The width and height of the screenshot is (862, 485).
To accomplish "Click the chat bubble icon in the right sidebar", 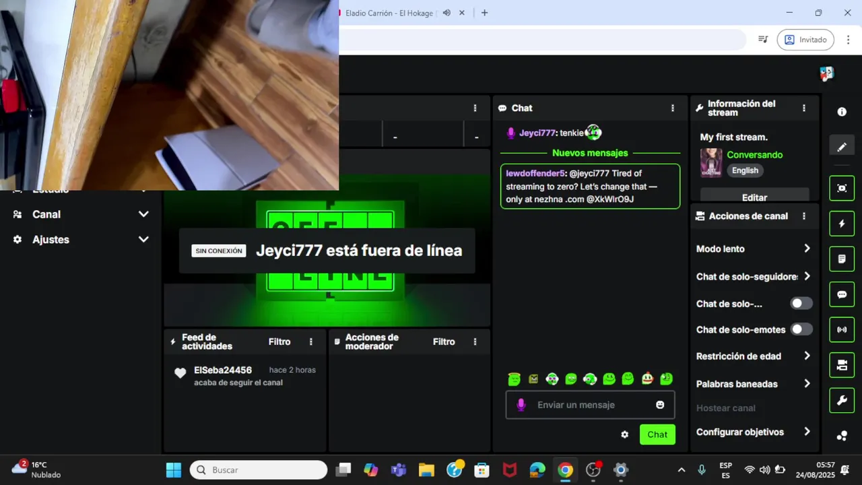I will click(x=842, y=294).
